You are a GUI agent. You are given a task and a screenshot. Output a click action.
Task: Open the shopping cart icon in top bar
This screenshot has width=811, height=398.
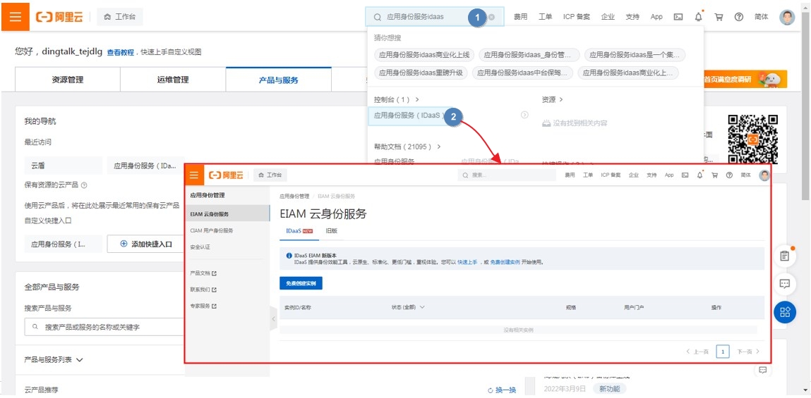(x=719, y=17)
